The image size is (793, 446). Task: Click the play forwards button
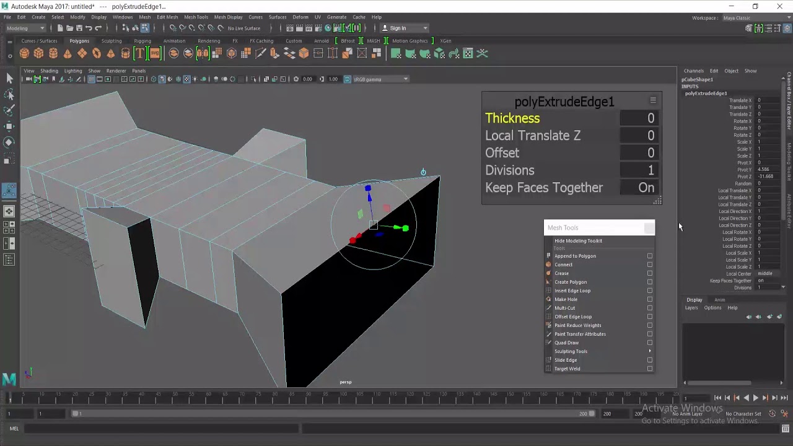[755, 398]
